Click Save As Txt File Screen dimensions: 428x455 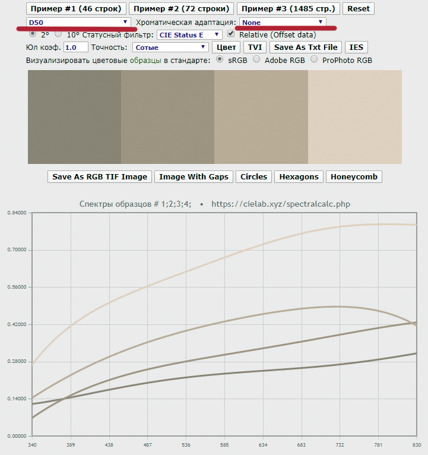coord(306,47)
